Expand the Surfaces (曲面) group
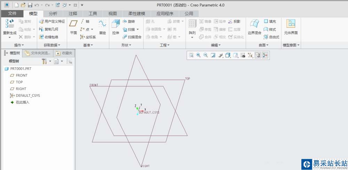 tap(264, 45)
